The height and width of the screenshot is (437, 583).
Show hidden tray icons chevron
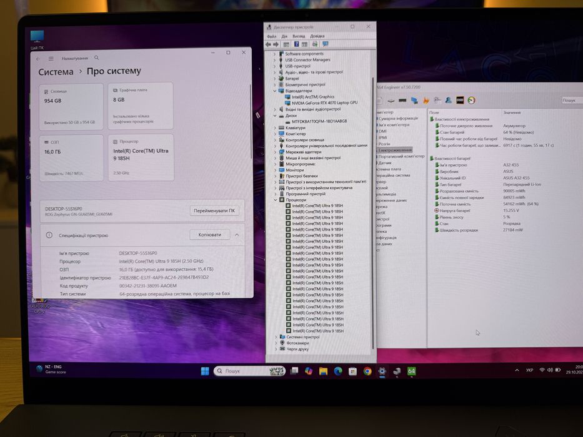coord(517,370)
